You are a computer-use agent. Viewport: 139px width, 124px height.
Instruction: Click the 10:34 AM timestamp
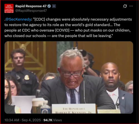[12, 120]
